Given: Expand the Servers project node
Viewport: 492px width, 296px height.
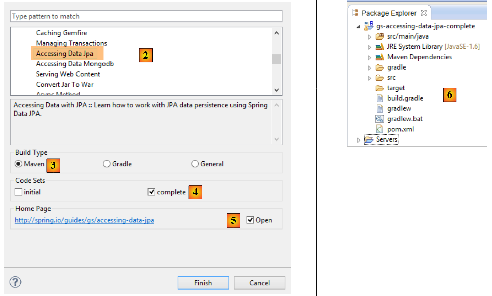Looking at the screenshot, I should [359, 140].
